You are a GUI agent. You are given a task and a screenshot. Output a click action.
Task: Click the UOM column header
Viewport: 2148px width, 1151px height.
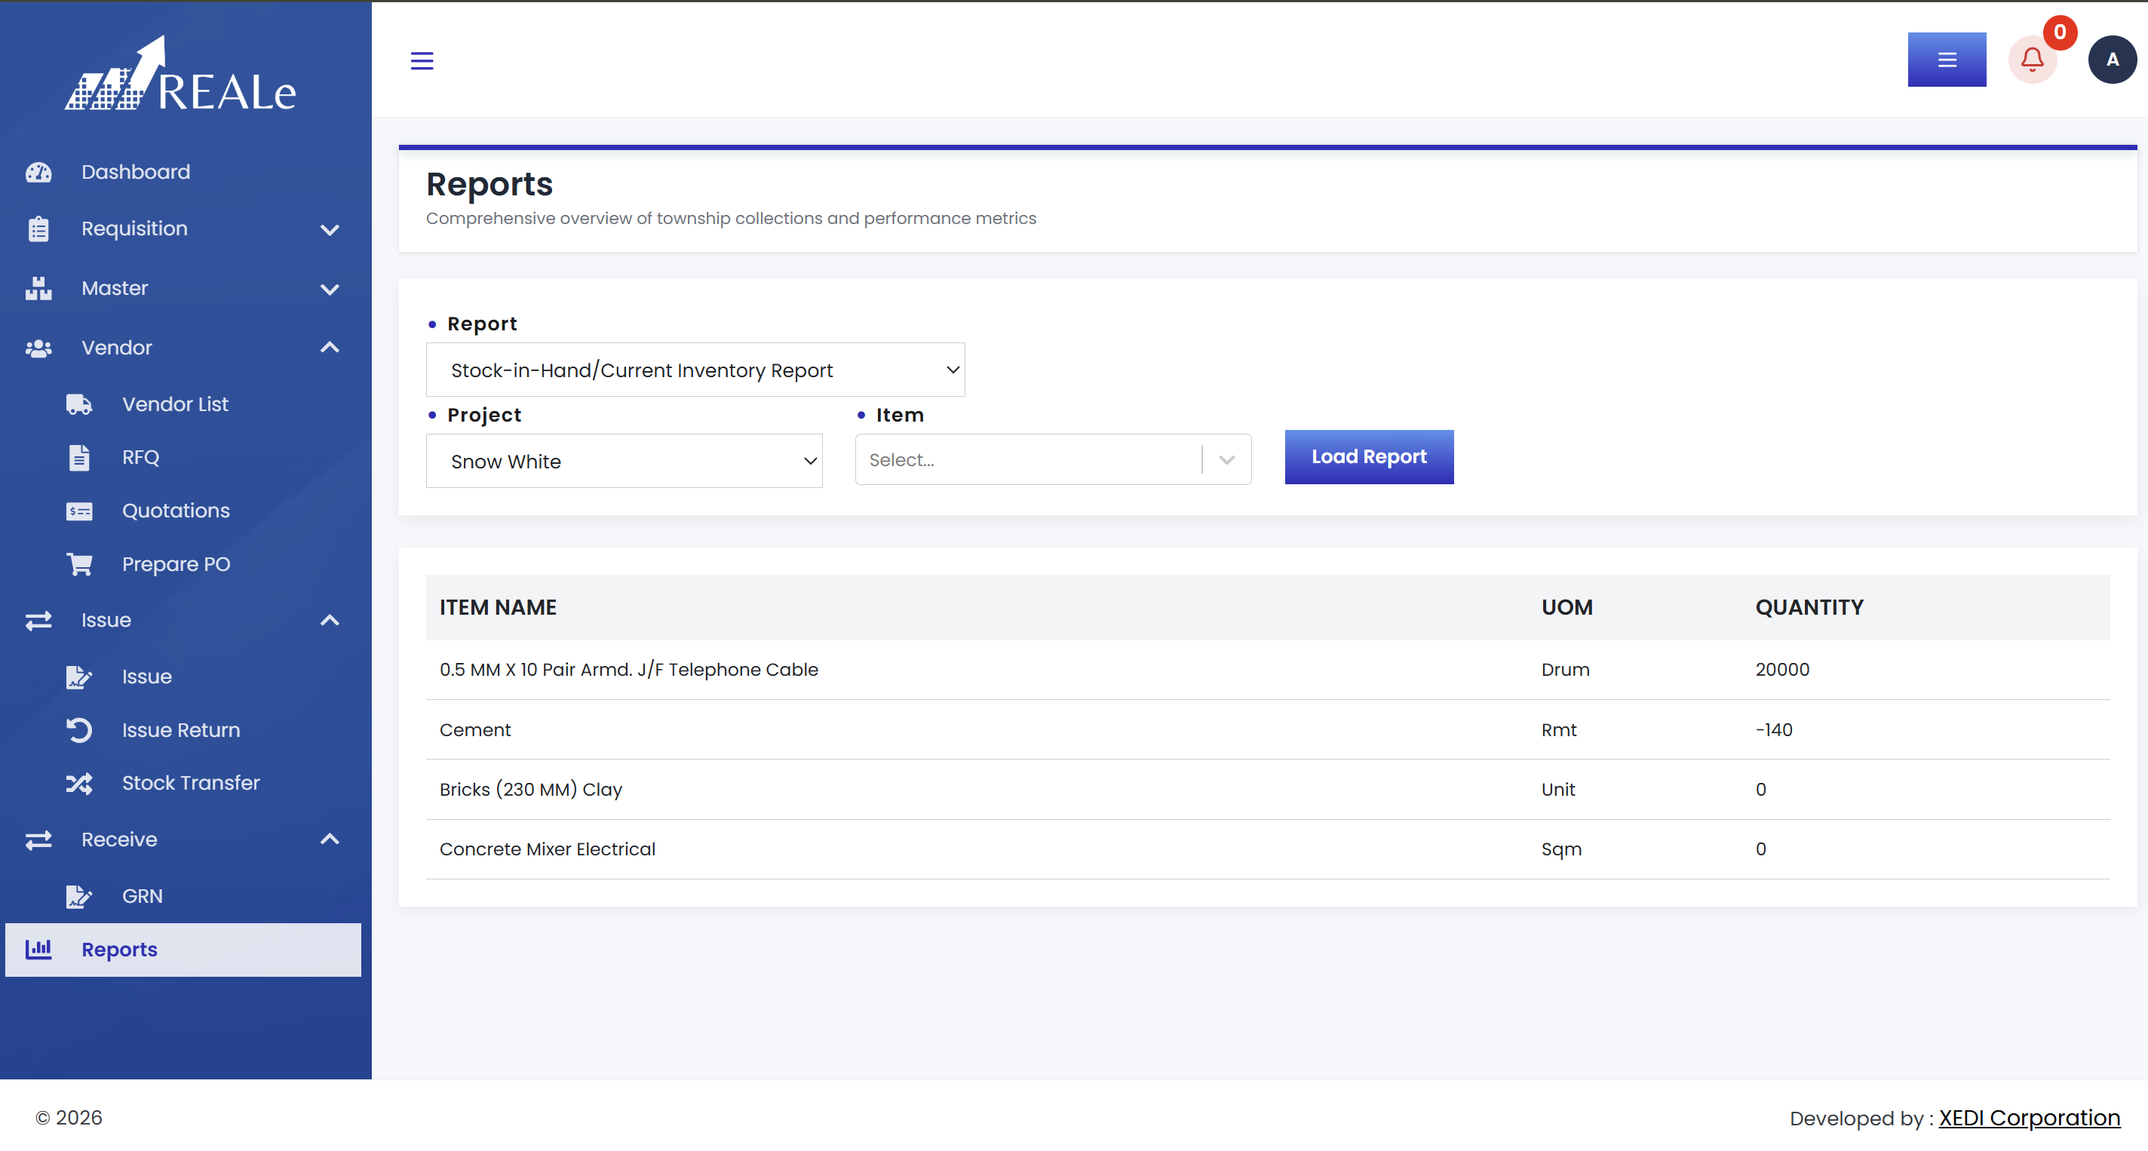pos(1566,607)
